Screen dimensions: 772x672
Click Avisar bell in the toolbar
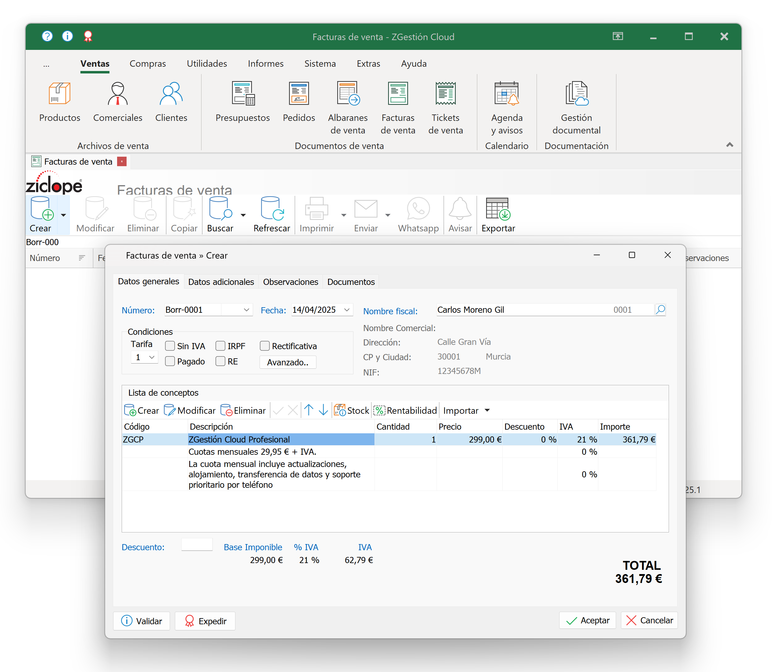point(460,215)
